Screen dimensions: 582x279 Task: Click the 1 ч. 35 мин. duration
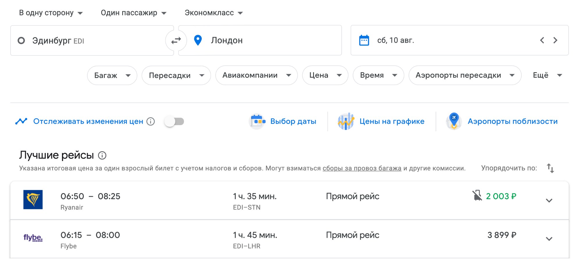pos(255,196)
